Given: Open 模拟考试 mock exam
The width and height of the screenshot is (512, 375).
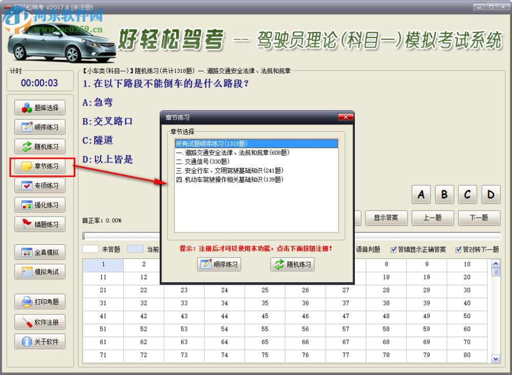Looking at the screenshot, I should pyautogui.click(x=40, y=272).
